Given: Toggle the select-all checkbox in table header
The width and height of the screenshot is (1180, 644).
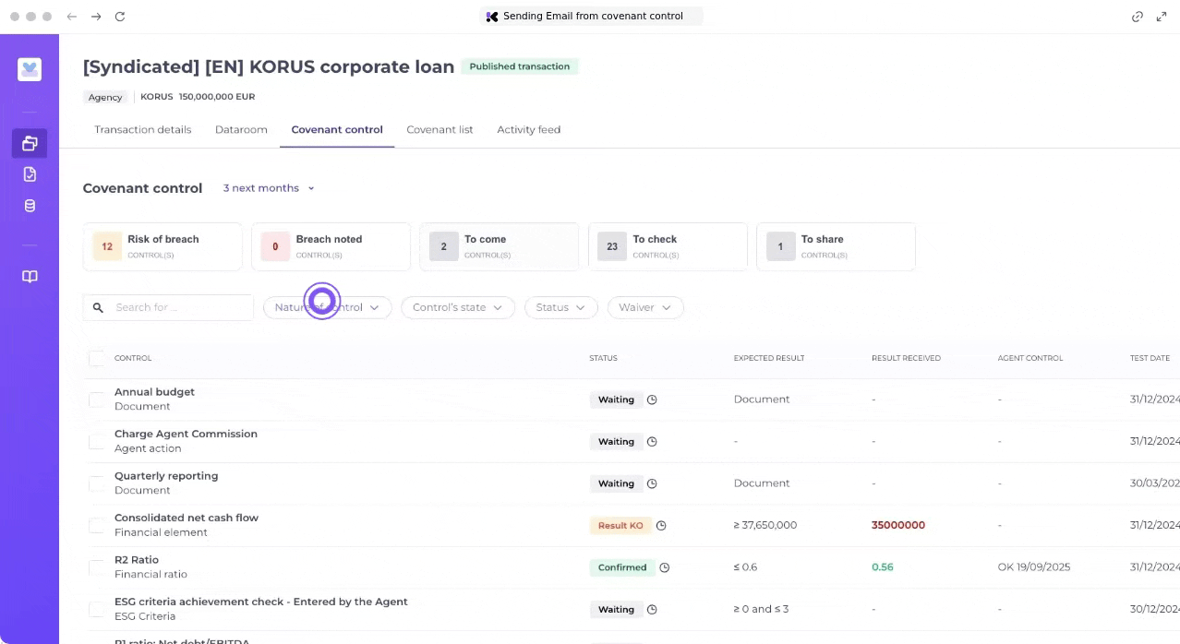Looking at the screenshot, I should pos(96,358).
